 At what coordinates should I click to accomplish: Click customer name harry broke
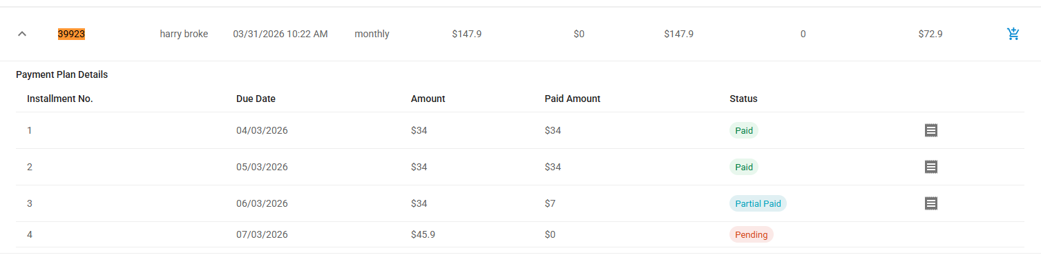click(x=184, y=34)
